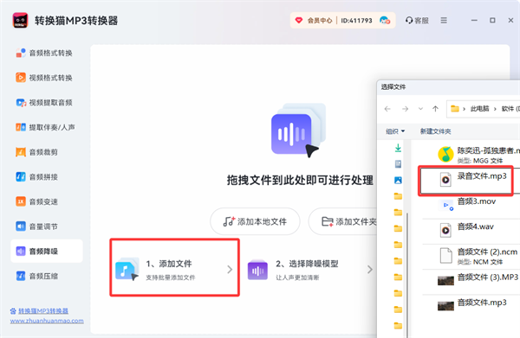Click the QQ Music icon of 陈奕迅-孤独患者

(x=445, y=155)
